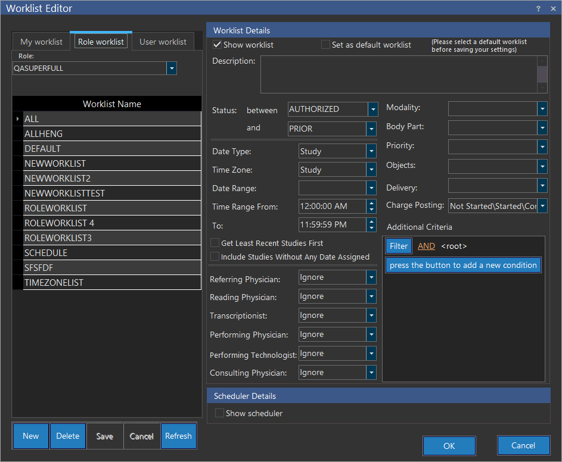This screenshot has height=462, width=562.
Task: Click the down arrow on To time field
Action: click(372, 228)
